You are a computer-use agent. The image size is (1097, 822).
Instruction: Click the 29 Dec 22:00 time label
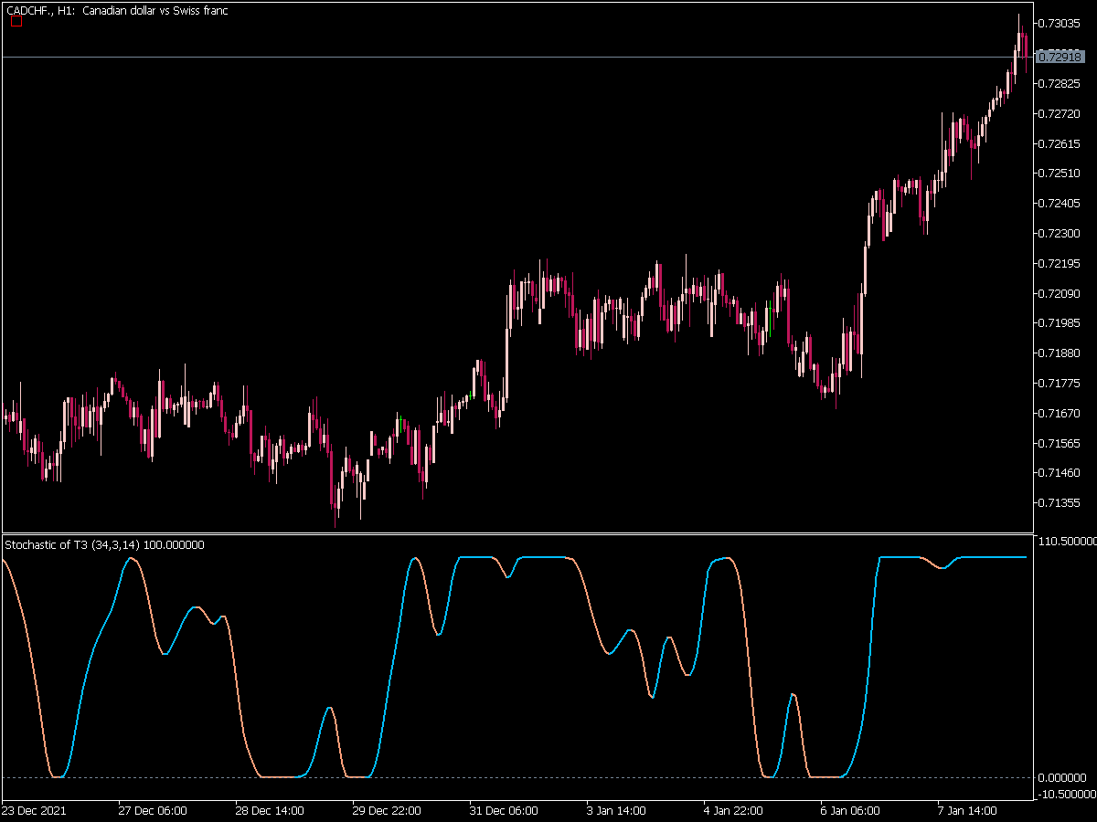pyautogui.click(x=387, y=810)
